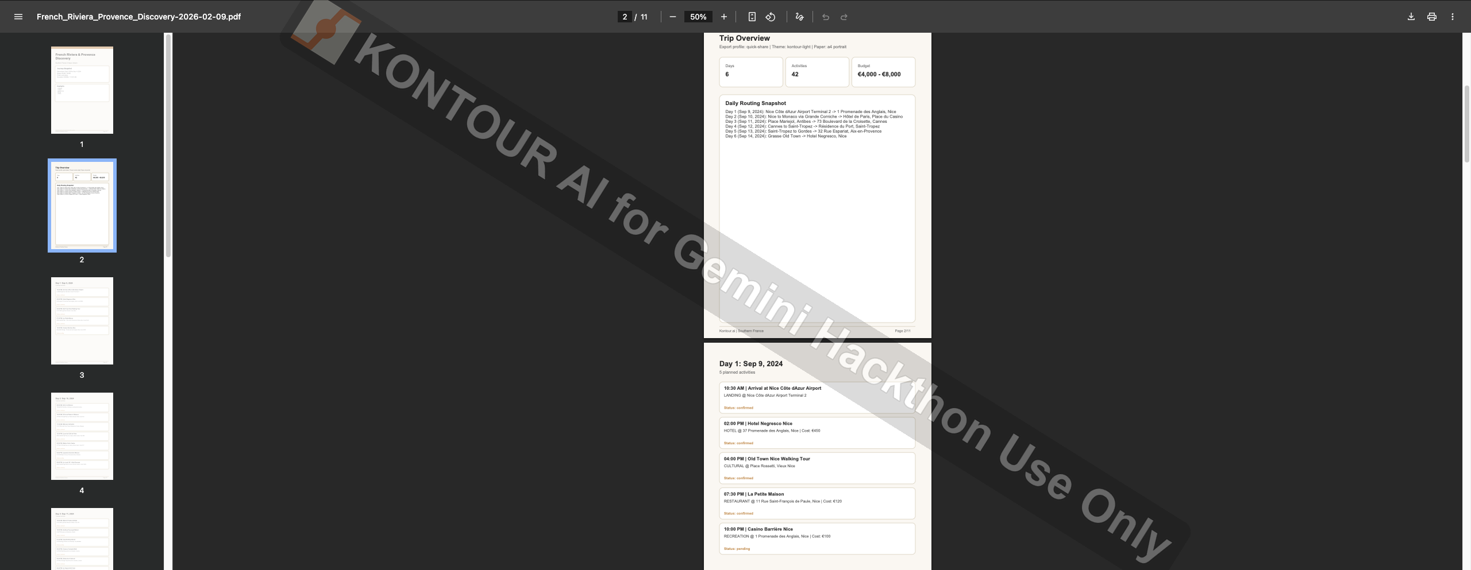Open page 1 thumbnail

tap(82, 90)
